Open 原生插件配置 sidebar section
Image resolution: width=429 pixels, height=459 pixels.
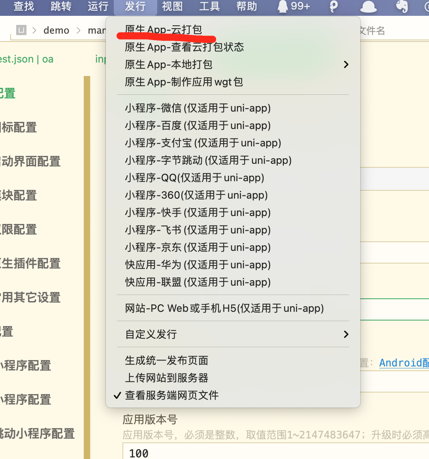[x=30, y=263]
